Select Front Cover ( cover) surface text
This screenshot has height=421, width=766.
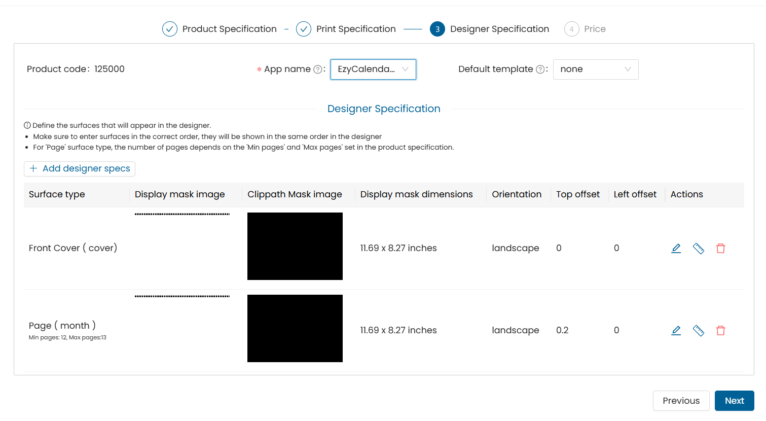(x=73, y=248)
